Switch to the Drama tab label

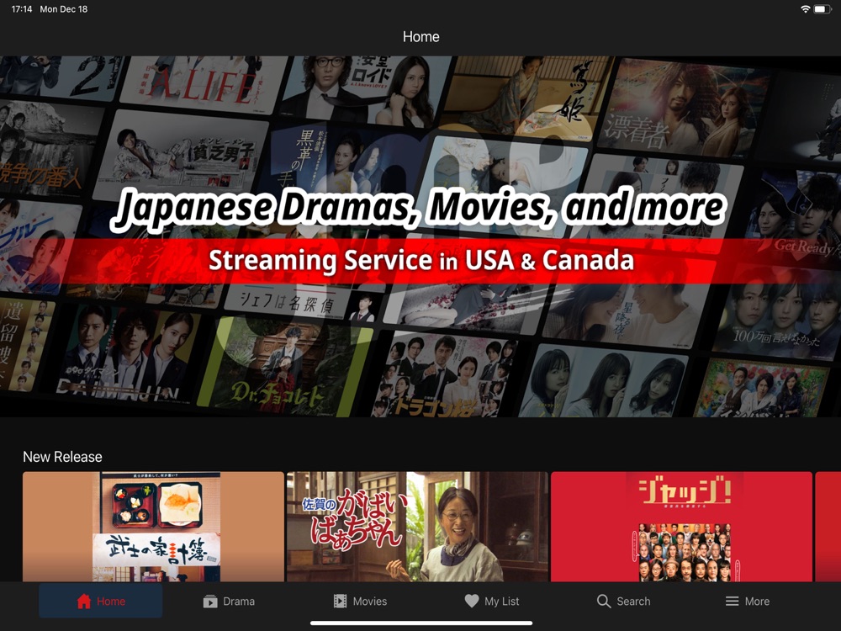239,602
